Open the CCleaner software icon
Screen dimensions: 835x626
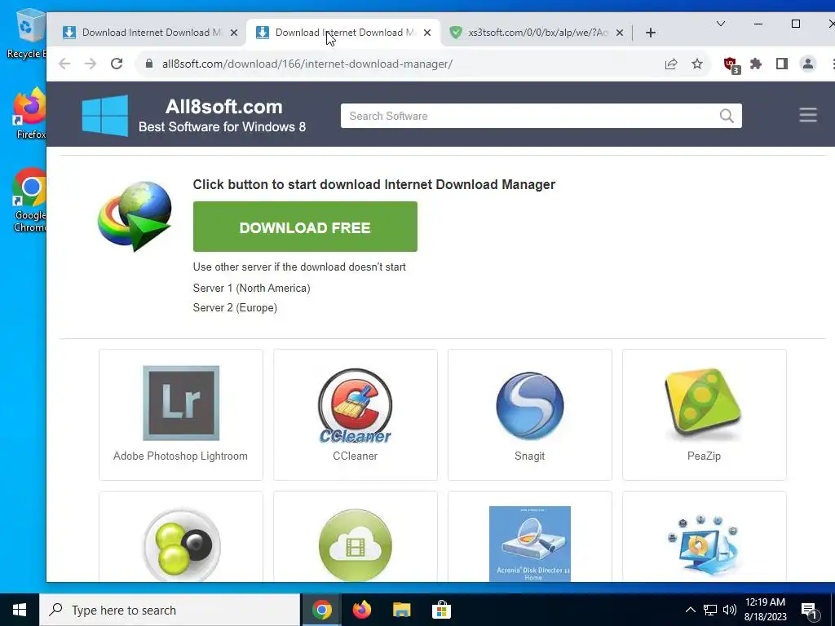[356, 406]
